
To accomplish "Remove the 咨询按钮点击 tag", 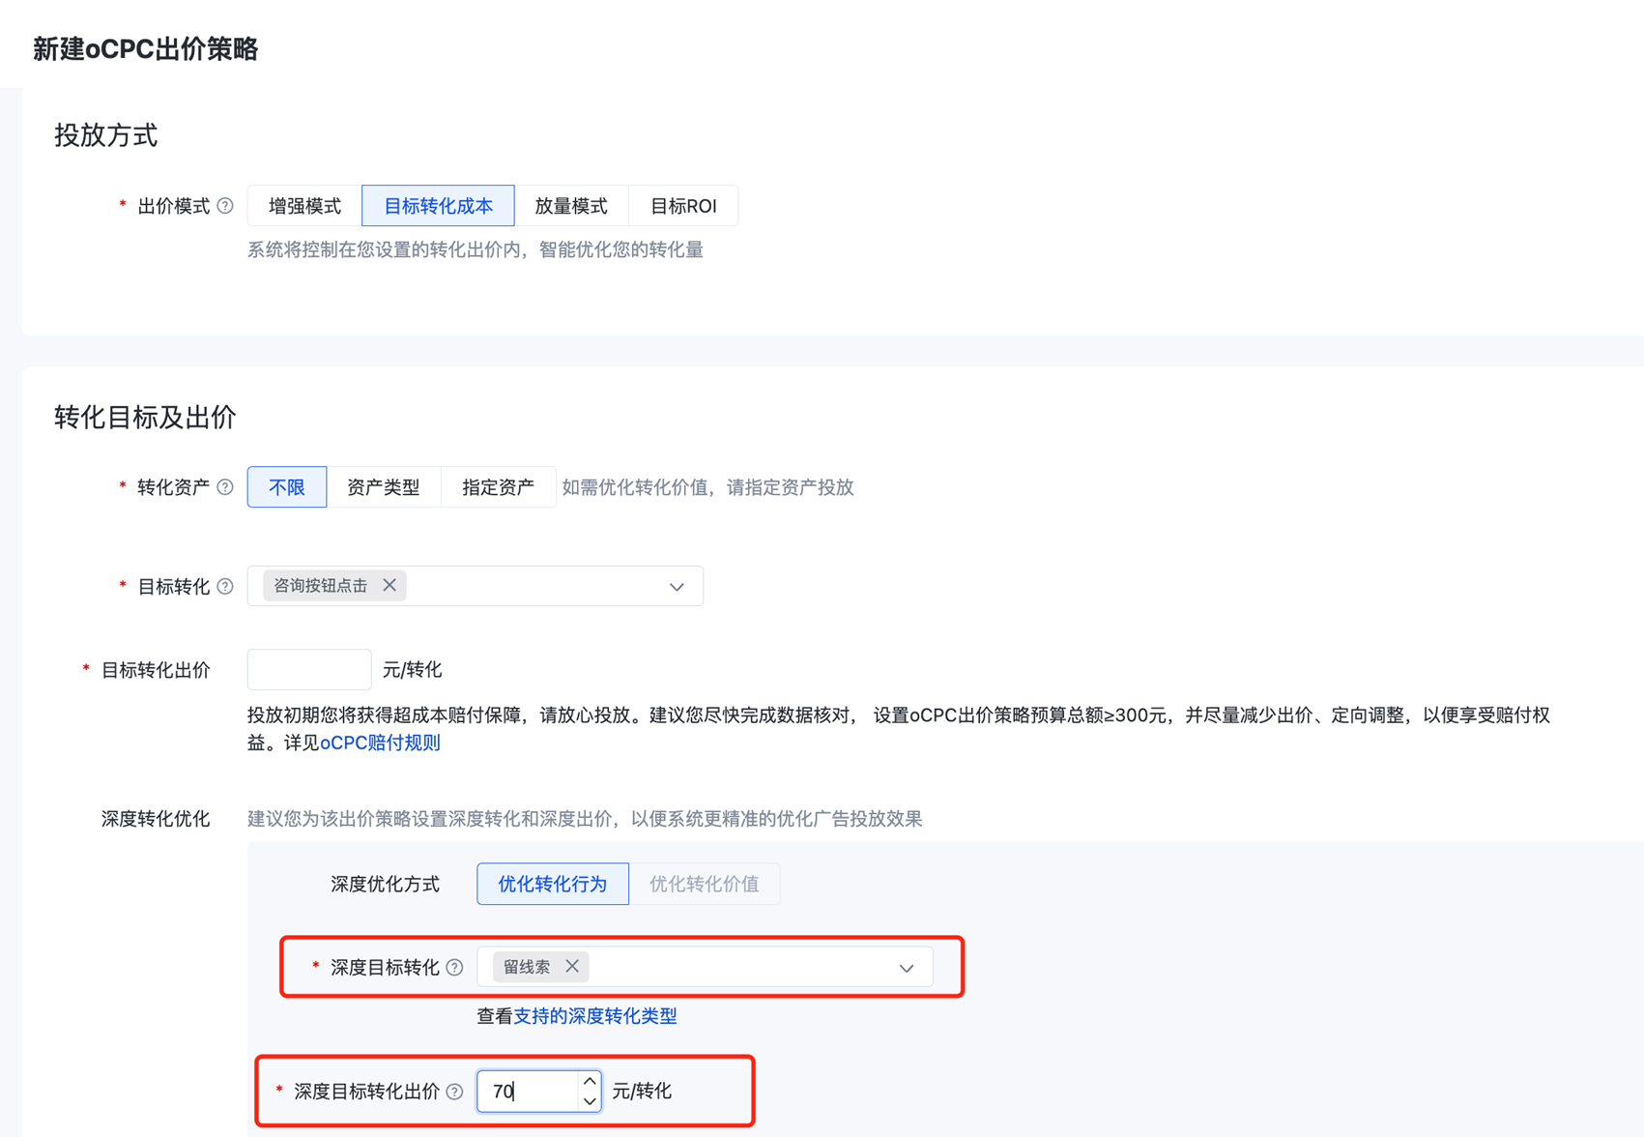I will tap(389, 586).
